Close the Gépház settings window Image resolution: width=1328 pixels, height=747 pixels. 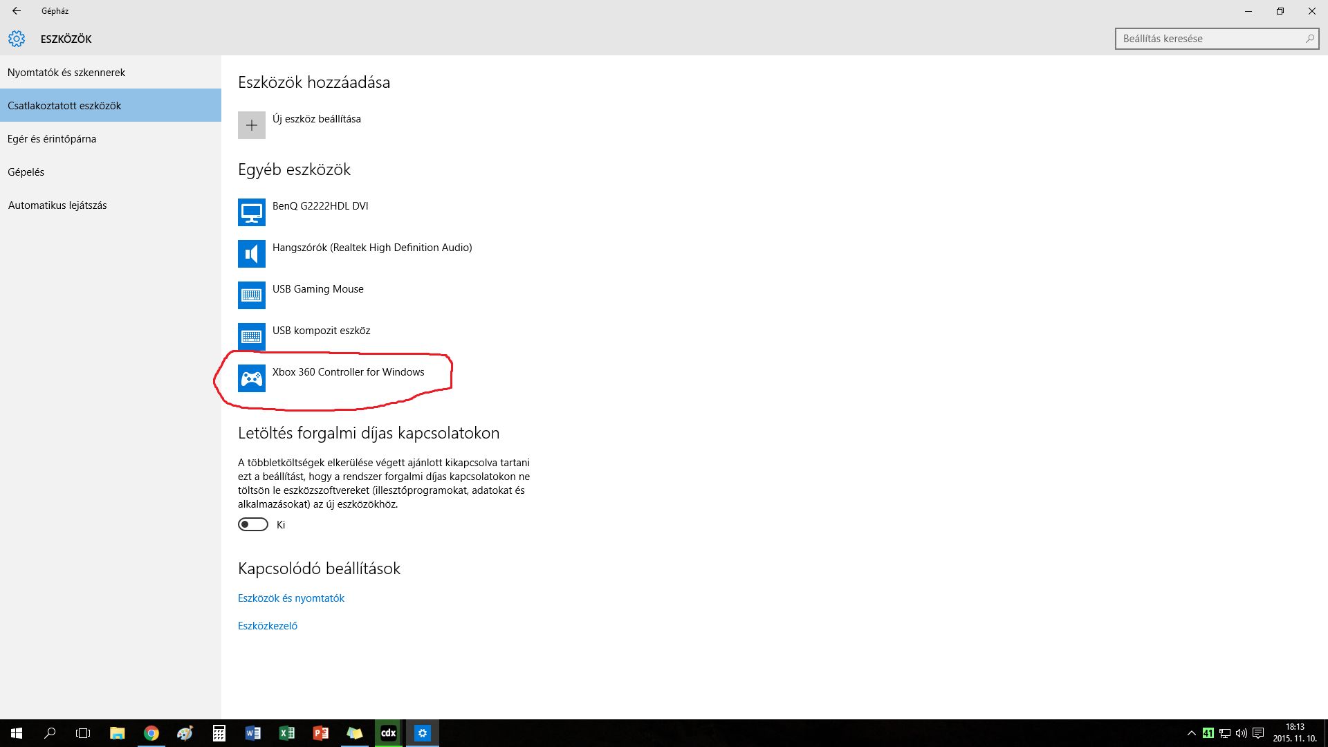(x=1312, y=11)
